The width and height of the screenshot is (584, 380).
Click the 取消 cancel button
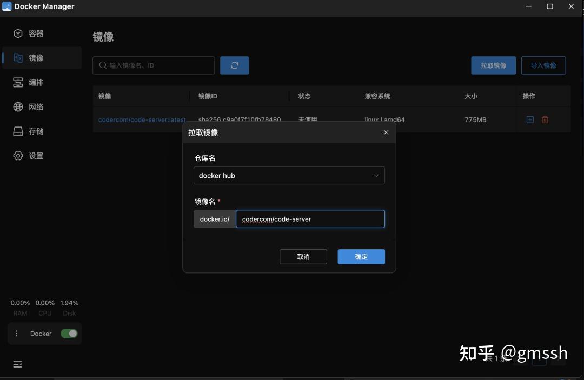click(303, 257)
